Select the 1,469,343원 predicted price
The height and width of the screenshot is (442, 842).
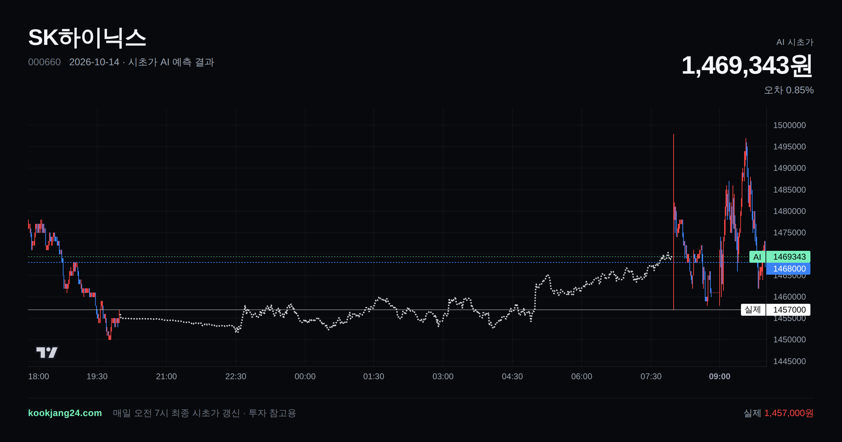click(x=747, y=66)
